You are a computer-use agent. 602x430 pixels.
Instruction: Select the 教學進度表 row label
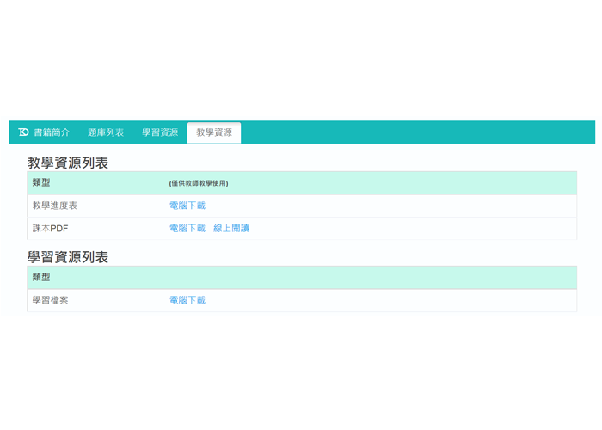point(55,206)
